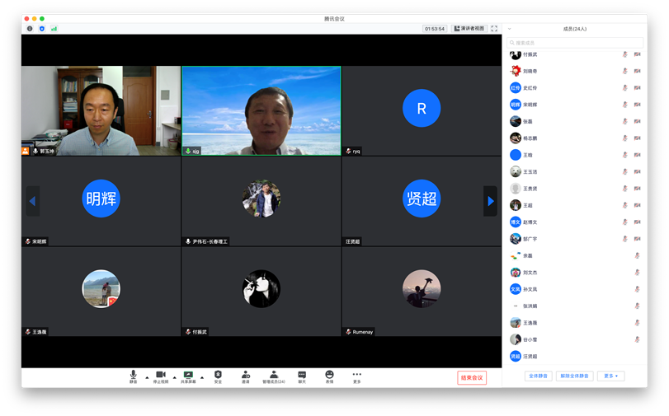Screen dimensions: 669x416
Task: Click the red End Meeting (结束会议) button
Action: point(472,377)
